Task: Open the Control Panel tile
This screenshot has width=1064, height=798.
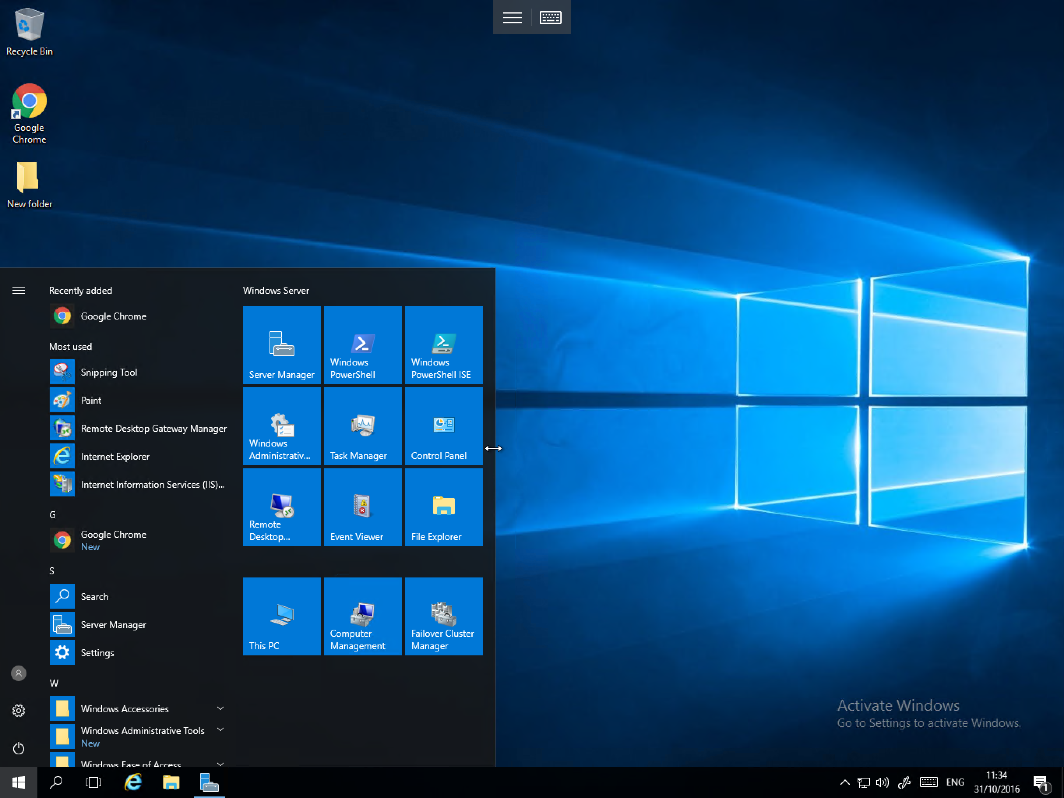Action: click(x=444, y=426)
